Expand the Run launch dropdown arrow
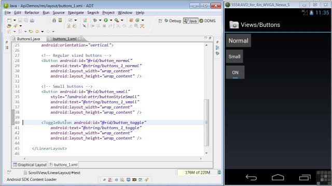 (110, 20)
